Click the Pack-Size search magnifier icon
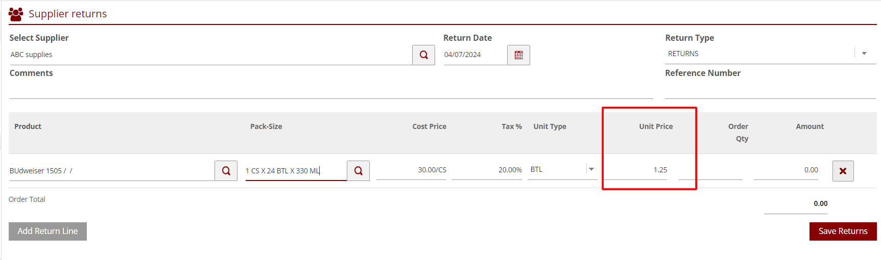The width and height of the screenshot is (881, 260). [358, 171]
